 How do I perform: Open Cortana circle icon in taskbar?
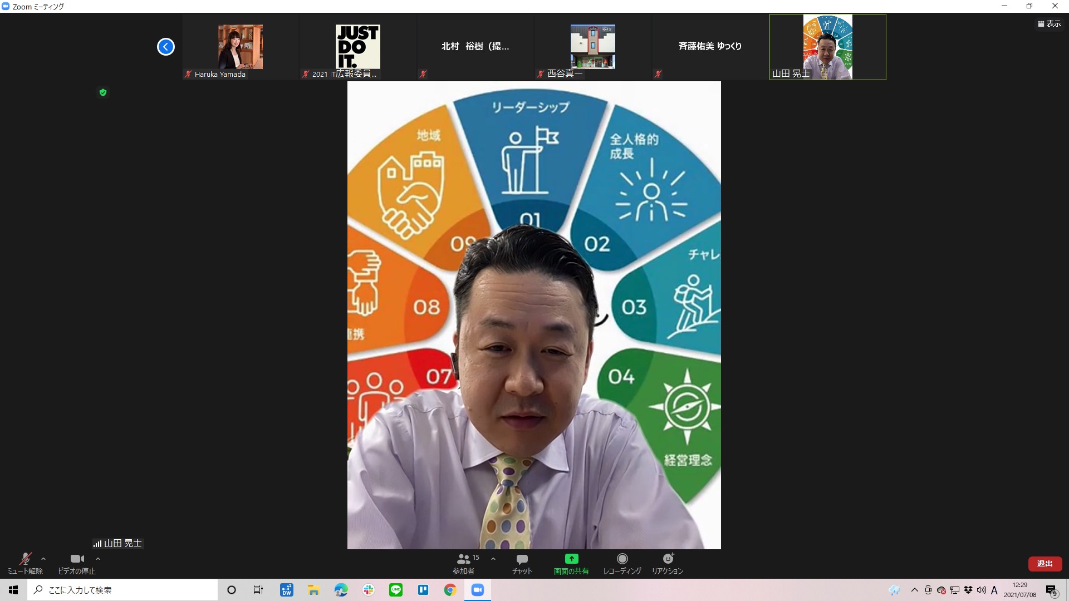point(232,590)
